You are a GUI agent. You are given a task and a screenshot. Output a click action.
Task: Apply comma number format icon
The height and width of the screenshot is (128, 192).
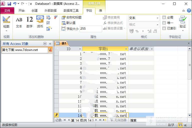[143, 31]
